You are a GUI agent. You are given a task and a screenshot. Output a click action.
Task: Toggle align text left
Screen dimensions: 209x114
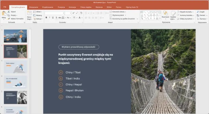click(x=86, y=18)
